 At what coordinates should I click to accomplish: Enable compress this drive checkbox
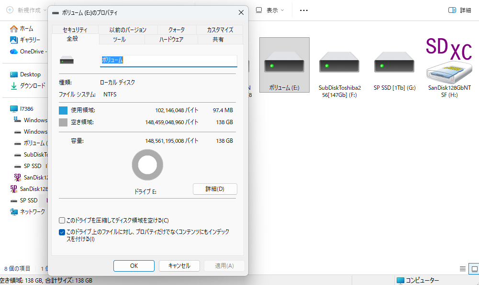tap(62, 221)
